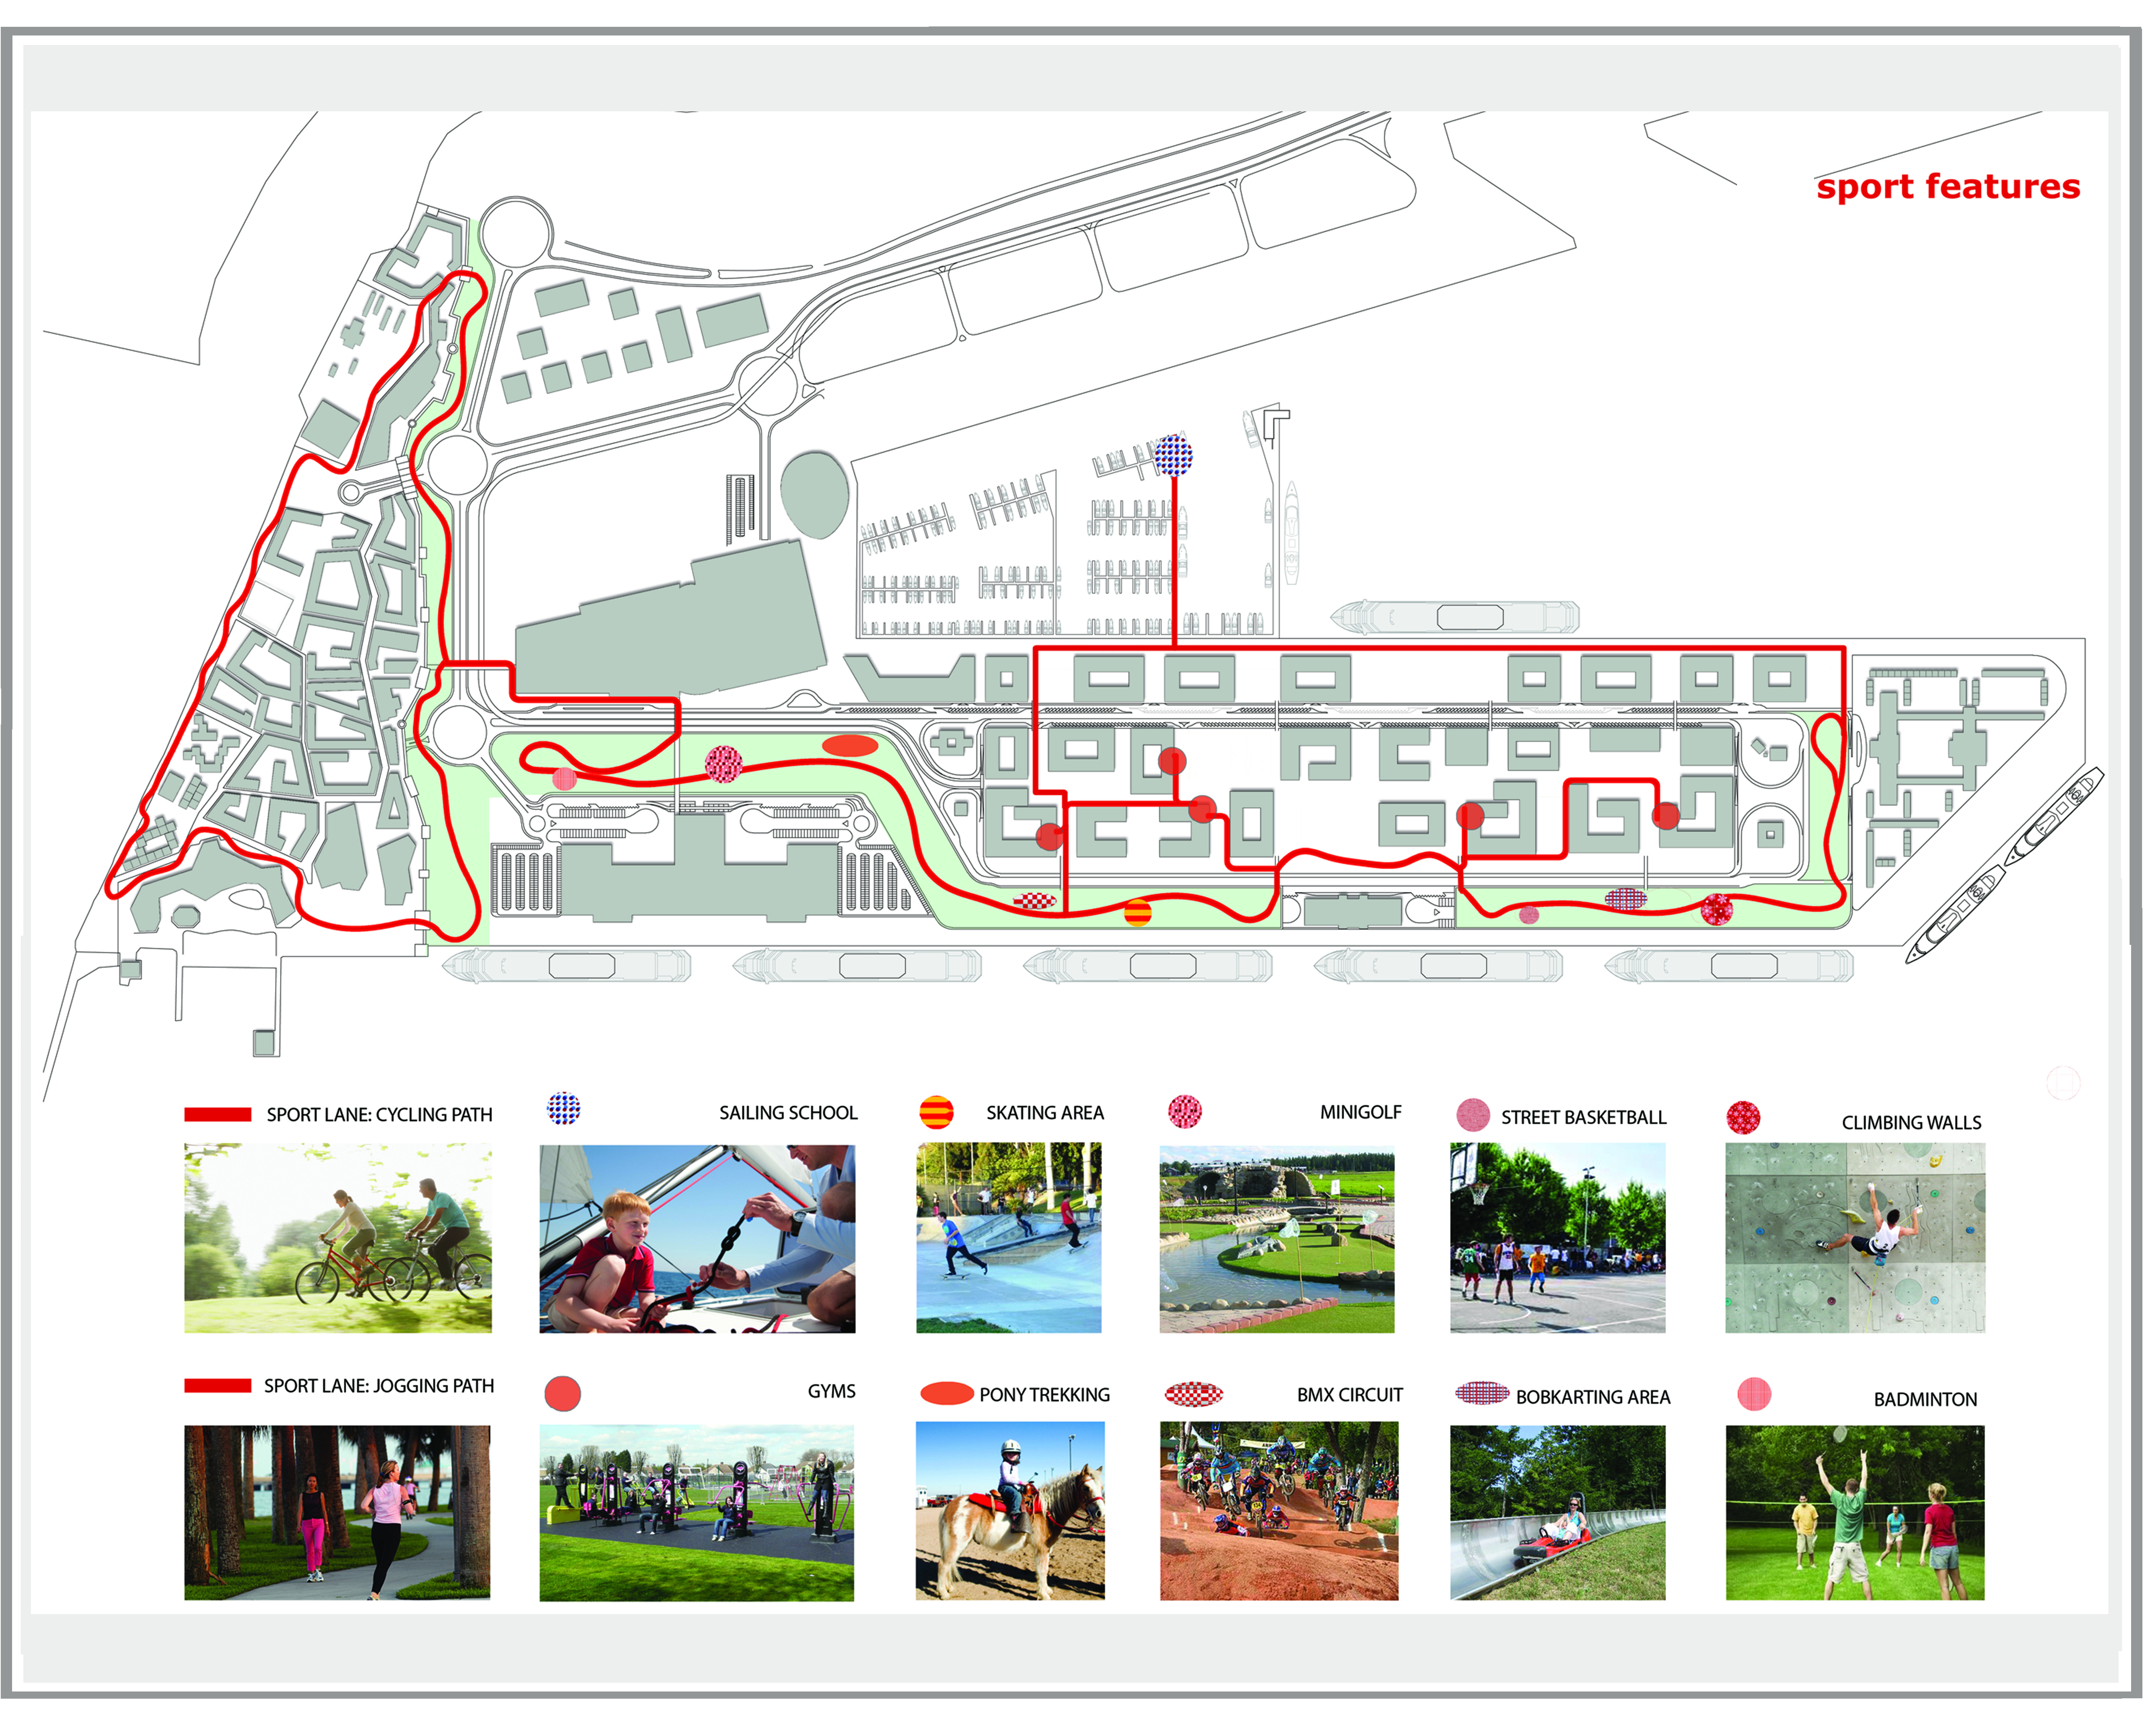
Task: Click the climbing walls red legend icon
Action: (1743, 1117)
